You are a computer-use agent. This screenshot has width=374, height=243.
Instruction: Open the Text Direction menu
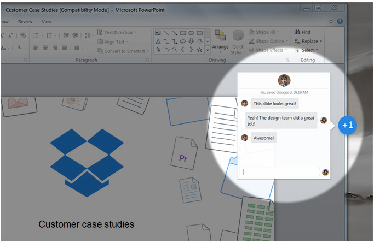click(x=117, y=32)
